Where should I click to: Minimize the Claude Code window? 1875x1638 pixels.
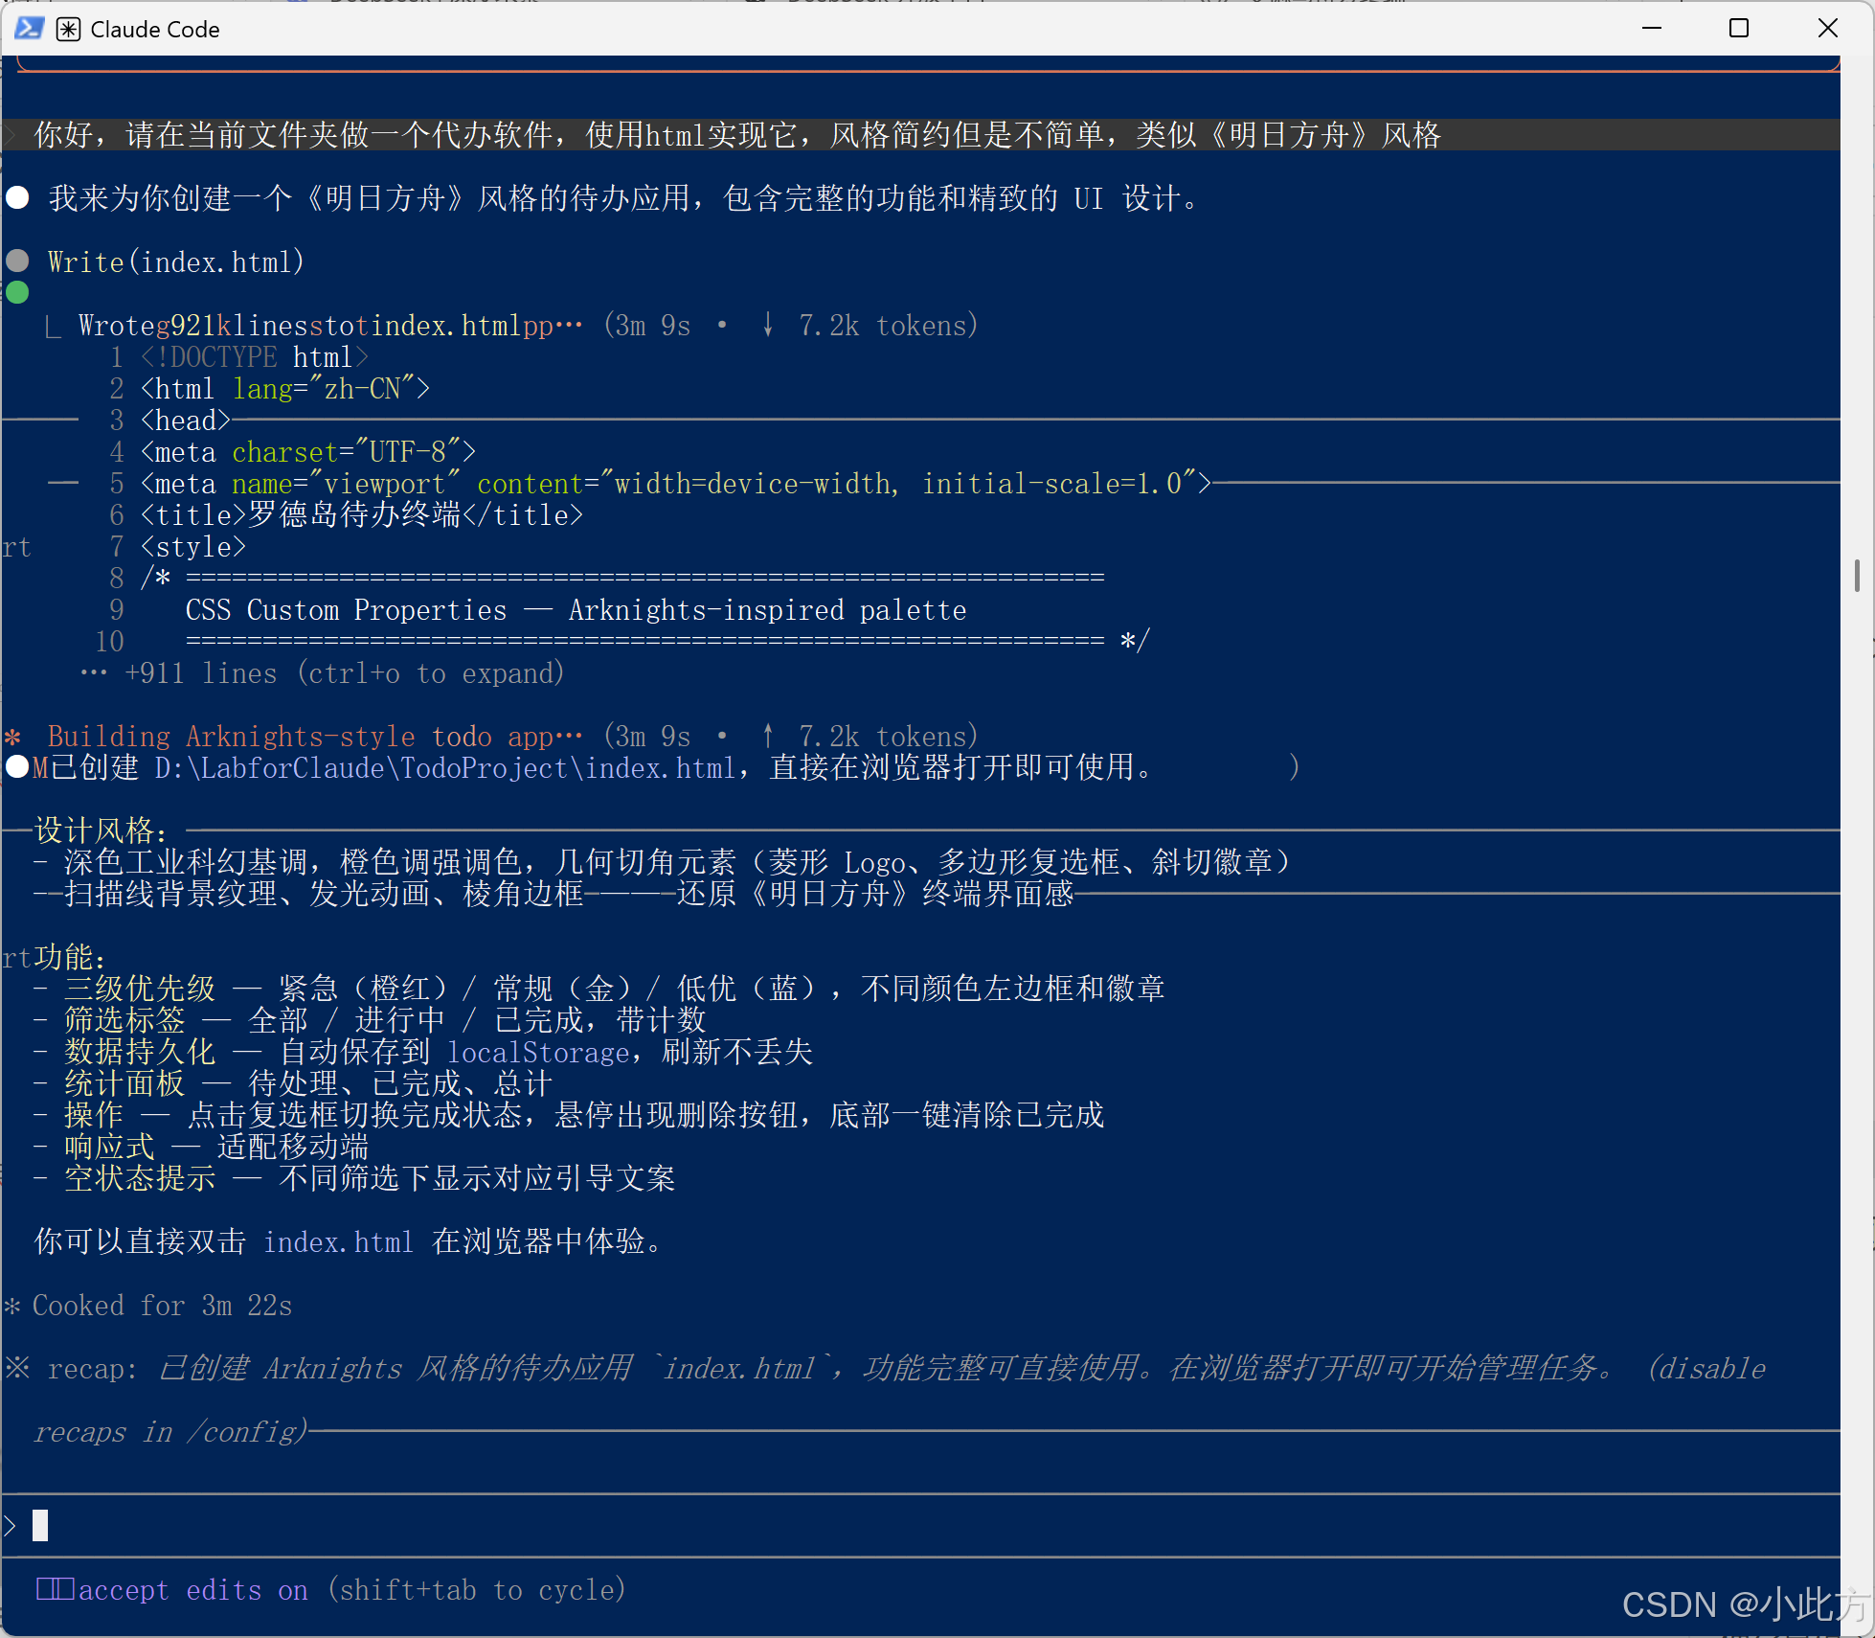tap(1651, 29)
